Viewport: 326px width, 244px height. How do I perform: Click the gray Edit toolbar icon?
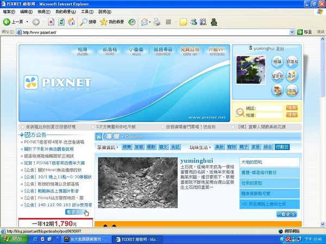168,22
